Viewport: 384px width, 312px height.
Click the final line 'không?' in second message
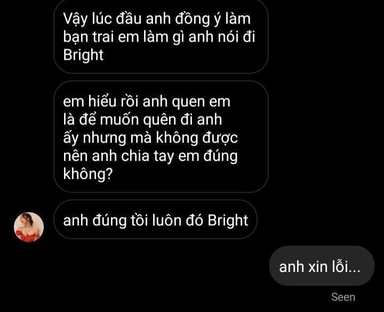click(87, 174)
